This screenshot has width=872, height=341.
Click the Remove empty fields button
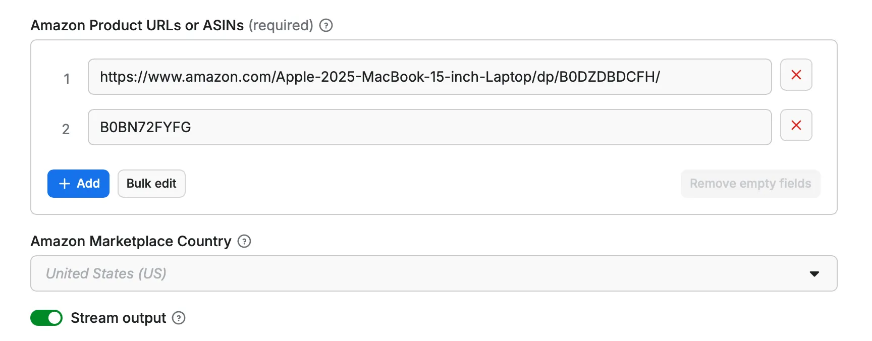pyautogui.click(x=750, y=184)
